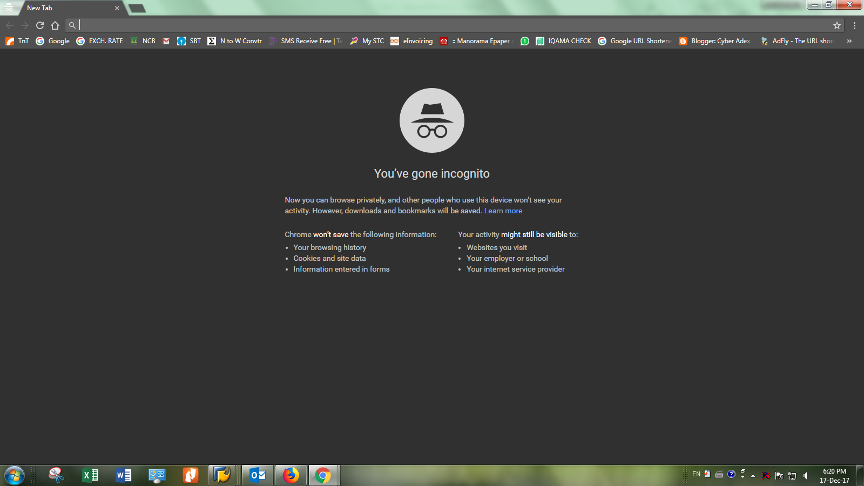Open the EXCH. RATE bookmark
Viewport: 864px width, 486px height.
(100, 41)
